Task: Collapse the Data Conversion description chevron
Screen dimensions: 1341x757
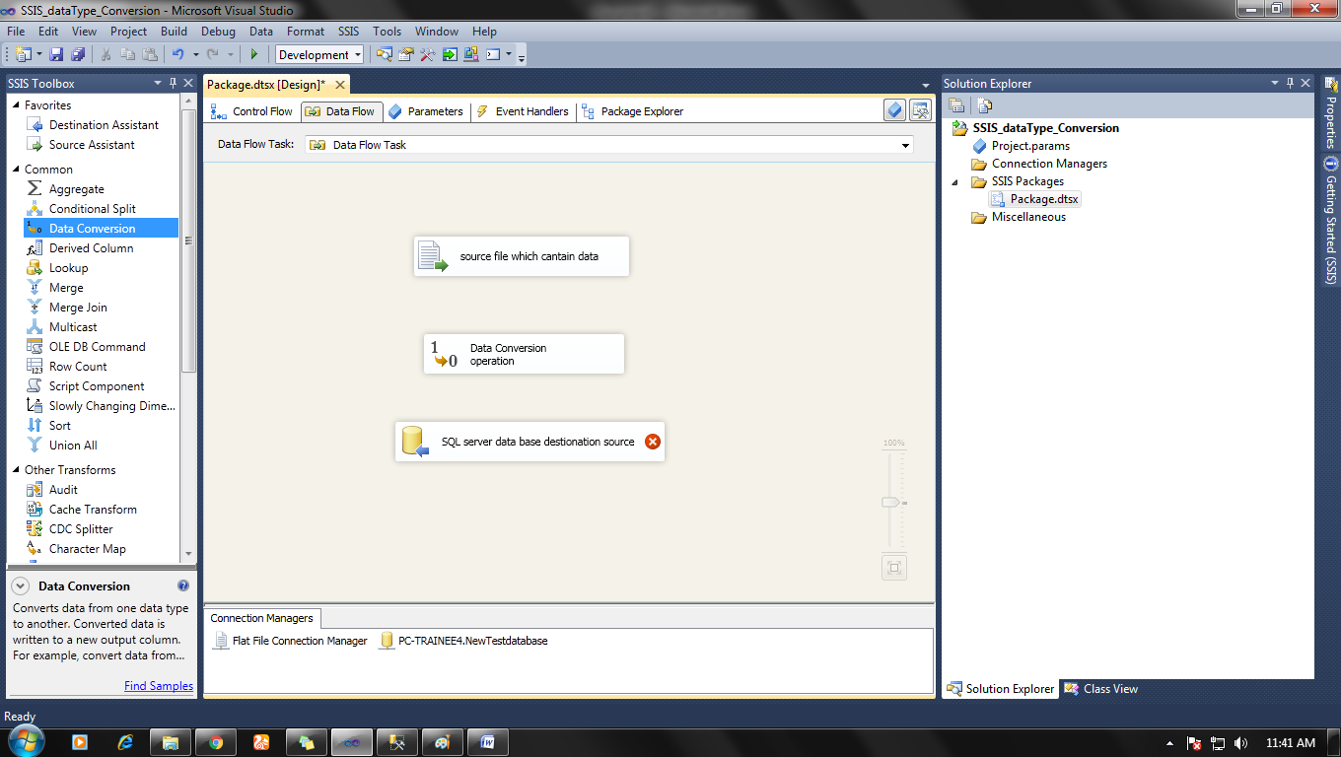Action: click(x=20, y=585)
